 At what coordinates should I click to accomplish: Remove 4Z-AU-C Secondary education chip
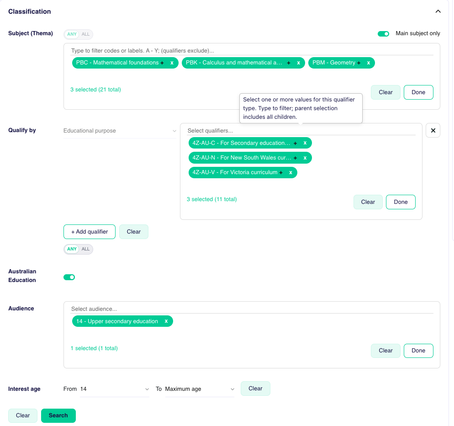click(x=305, y=143)
